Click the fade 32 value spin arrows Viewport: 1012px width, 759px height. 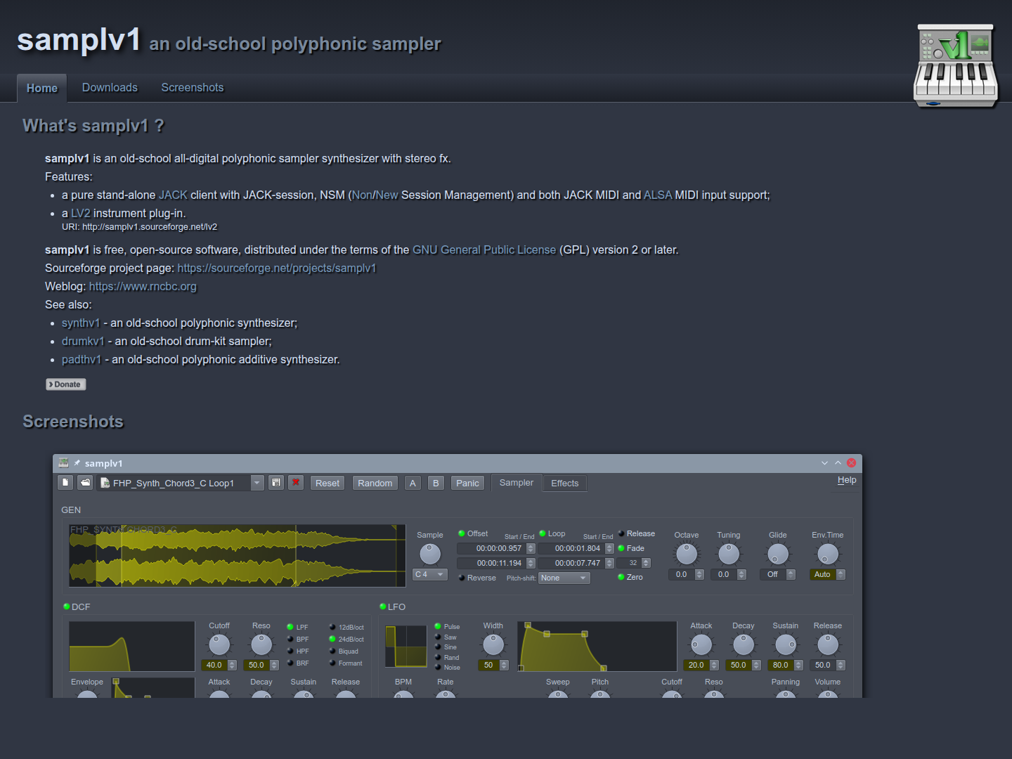tap(646, 563)
